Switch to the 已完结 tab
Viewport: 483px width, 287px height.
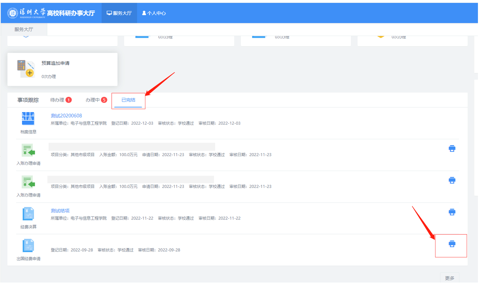[128, 100]
